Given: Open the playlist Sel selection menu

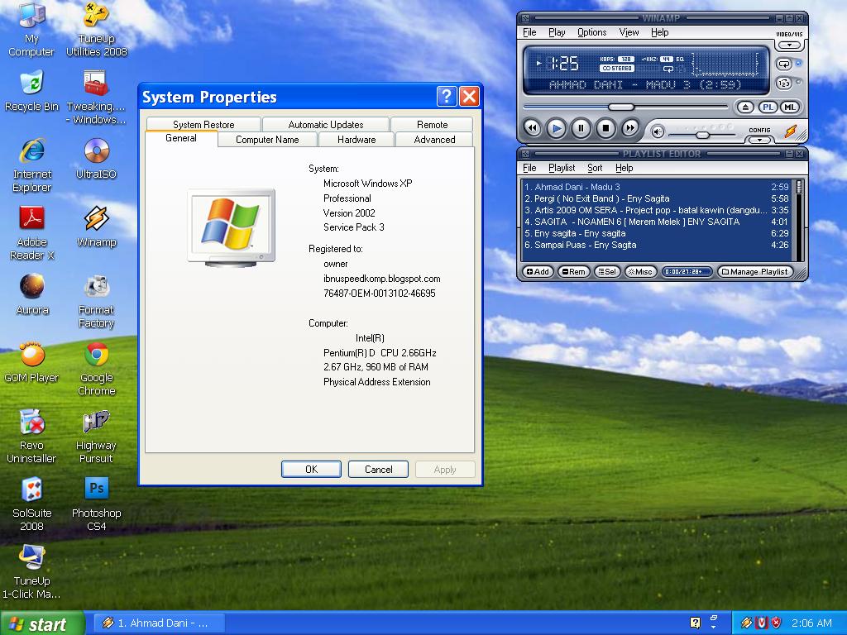Looking at the screenshot, I should coord(607,271).
